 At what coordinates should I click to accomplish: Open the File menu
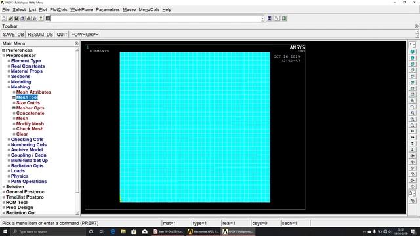click(6, 10)
